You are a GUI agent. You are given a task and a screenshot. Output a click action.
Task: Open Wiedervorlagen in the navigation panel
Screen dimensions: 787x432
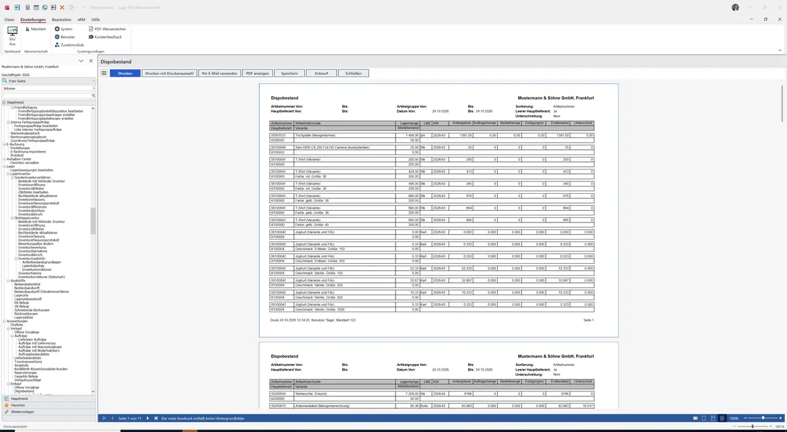point(49,412)
